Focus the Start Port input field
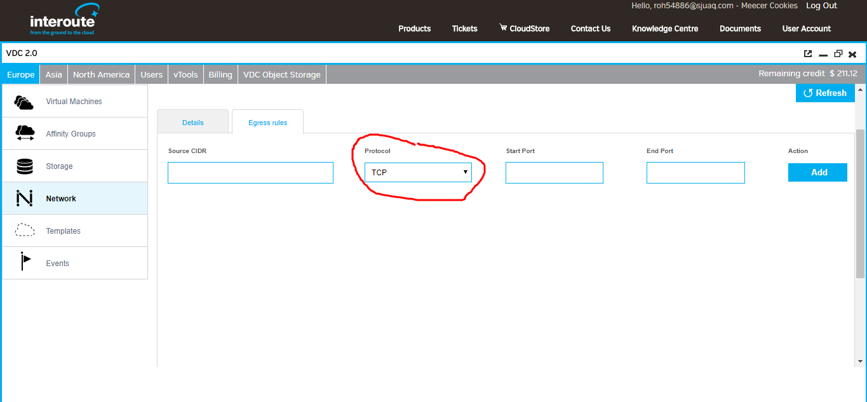 (554, 173)
